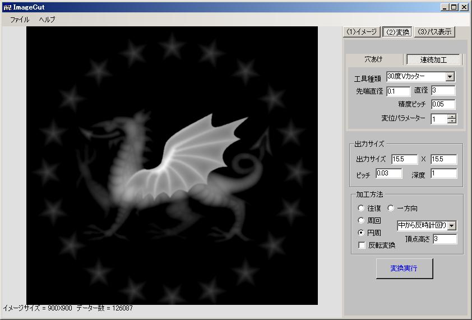Select the 穴あけ sub-tab
472x320 pixels.
(x=373, y=59)
